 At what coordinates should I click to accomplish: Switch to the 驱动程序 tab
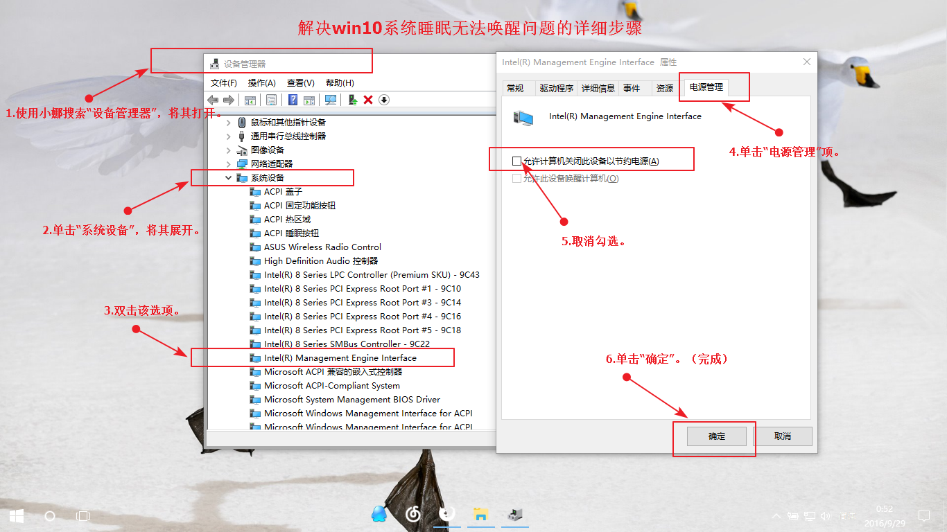(x=556, y=89)
